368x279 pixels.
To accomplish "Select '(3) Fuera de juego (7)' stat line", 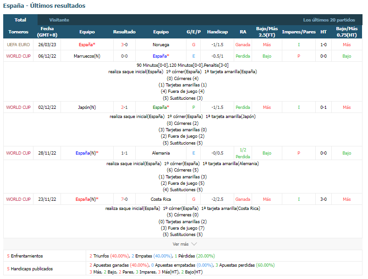I will [182, 228].
